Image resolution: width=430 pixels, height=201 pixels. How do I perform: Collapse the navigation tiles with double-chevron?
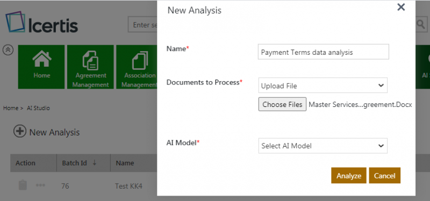coord(8,49)
